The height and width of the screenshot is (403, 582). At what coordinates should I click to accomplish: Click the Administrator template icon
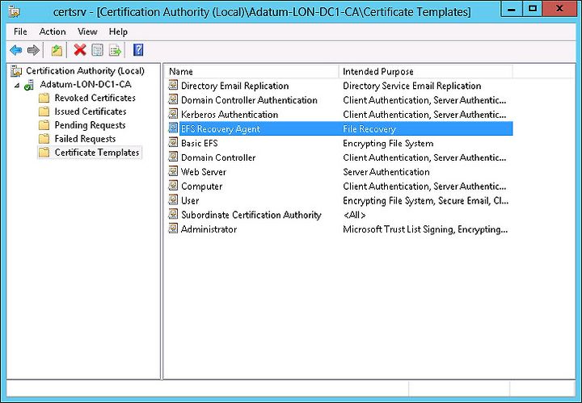[x=173, y=229]
